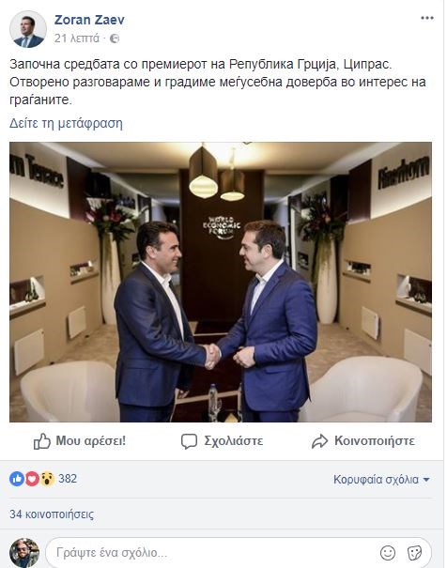Click the Κοινοποιήστε share button

click(363, 441)
